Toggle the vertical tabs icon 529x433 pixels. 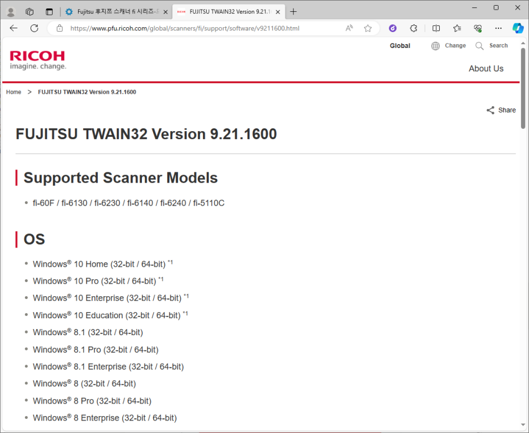pos(49,12)
